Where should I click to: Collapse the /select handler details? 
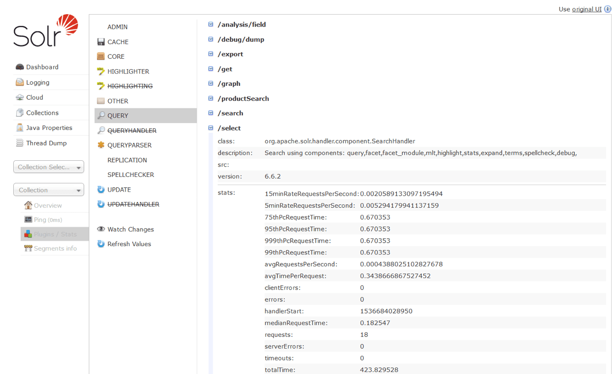(211, 128)
